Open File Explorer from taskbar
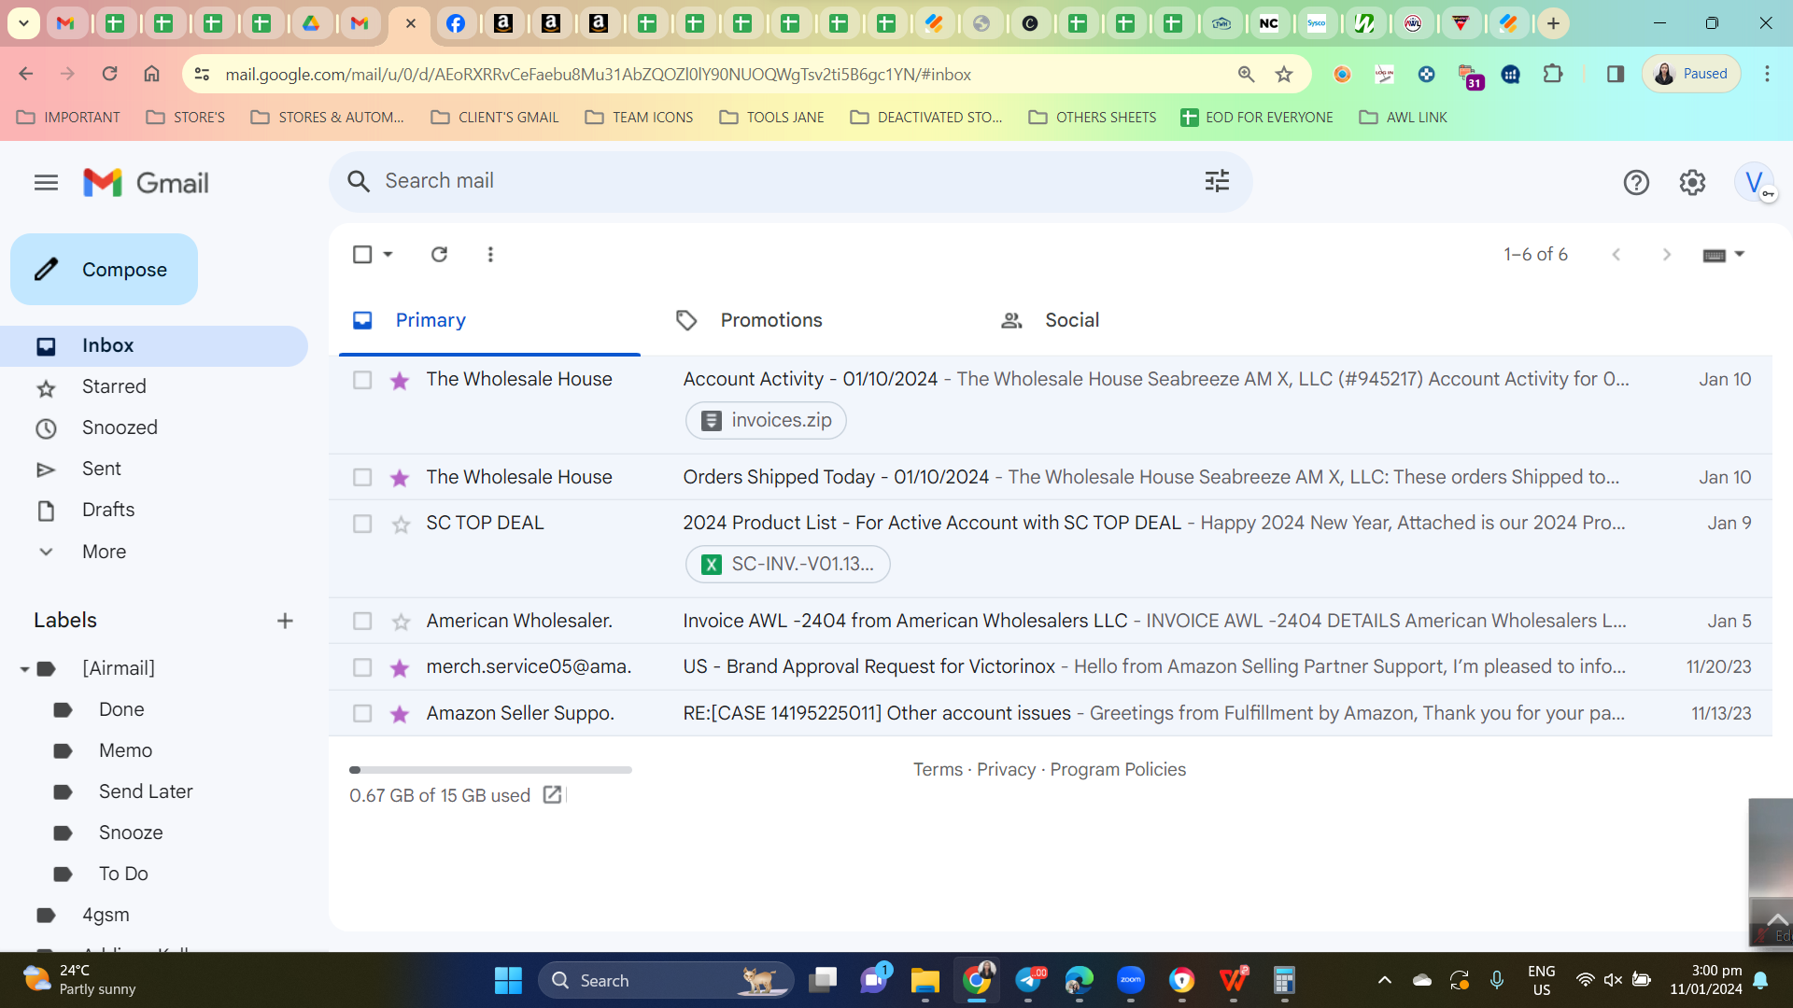 (925, 980)
